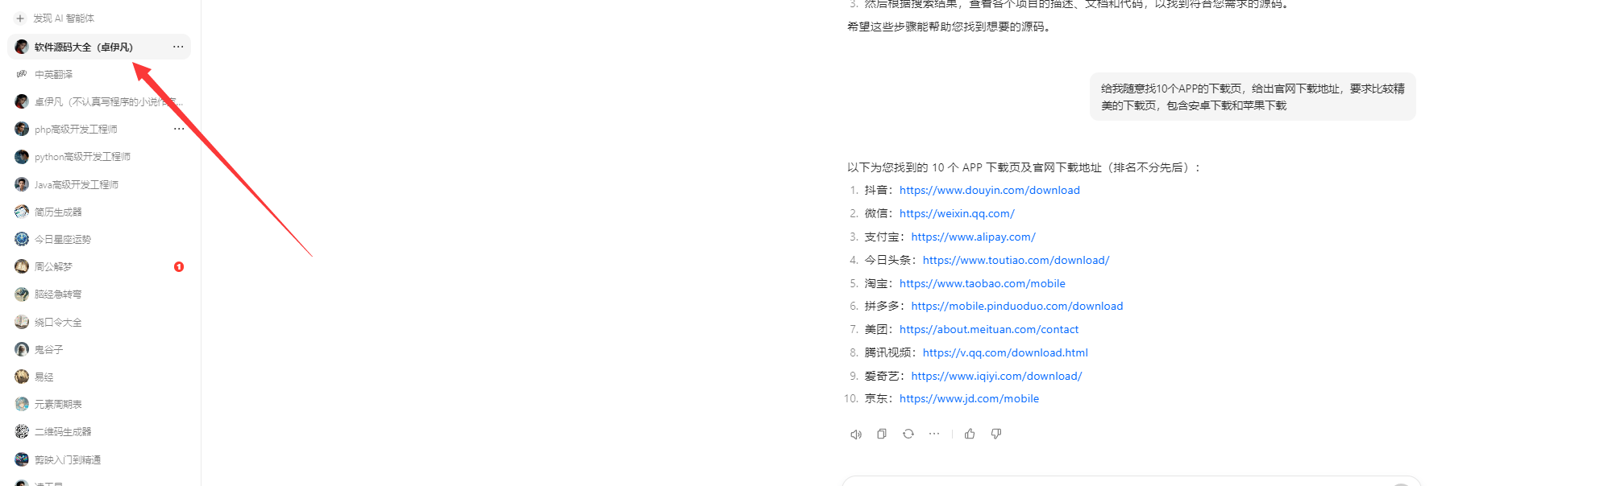Click the 简历生成器 avatar icon
This screenshot has height=486, width=1600.
(22, 212)
